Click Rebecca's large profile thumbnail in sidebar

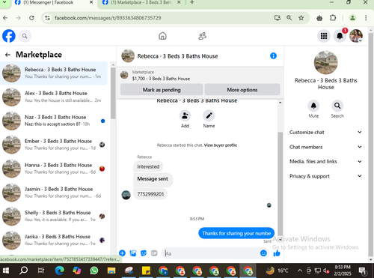(325, 62)
